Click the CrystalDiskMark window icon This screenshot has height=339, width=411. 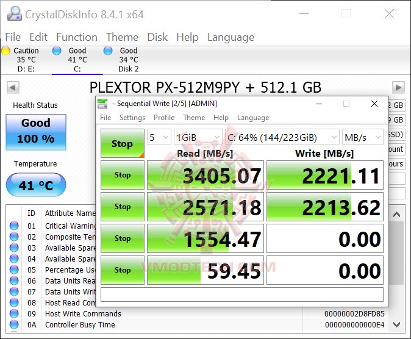click(102, 104)
